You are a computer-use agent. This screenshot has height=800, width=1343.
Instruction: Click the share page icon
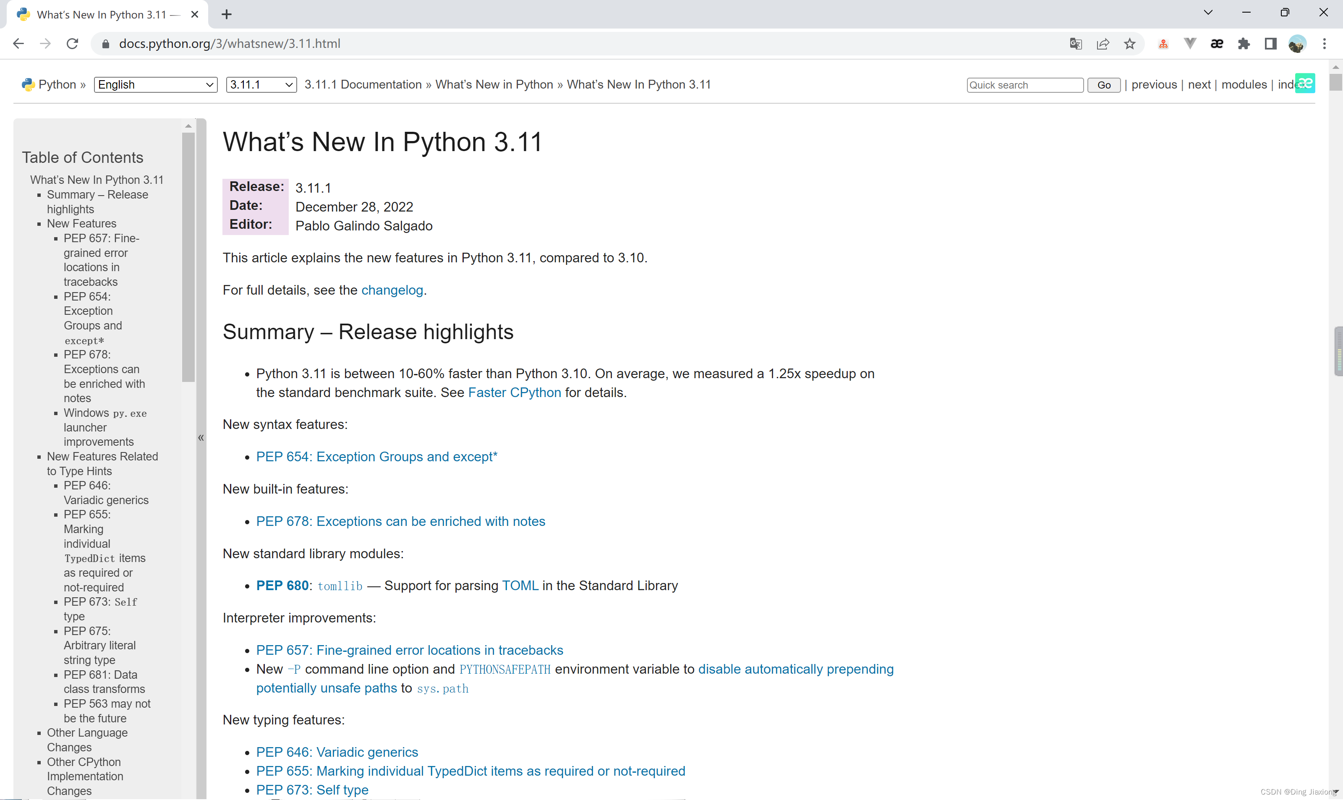tap(1103, 44)
